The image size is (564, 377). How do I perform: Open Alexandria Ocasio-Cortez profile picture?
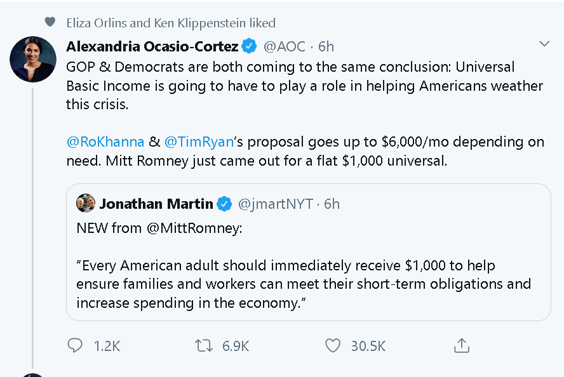33,59
